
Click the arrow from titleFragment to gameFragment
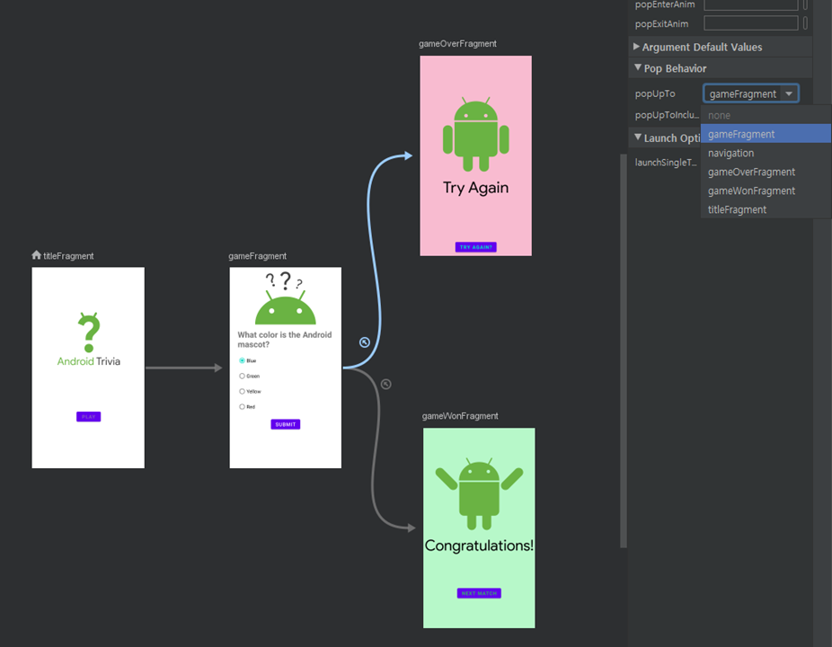(183, 368)
